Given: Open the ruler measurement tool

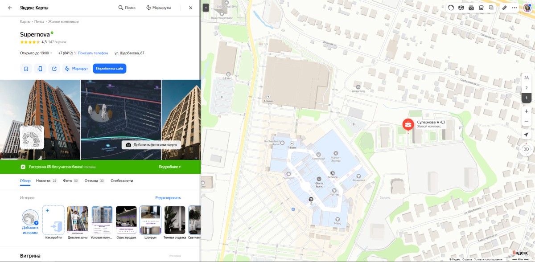Looking at the screenshot, I should (504, 8).
